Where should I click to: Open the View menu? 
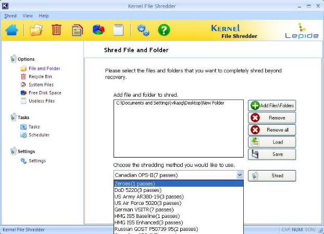28,16
